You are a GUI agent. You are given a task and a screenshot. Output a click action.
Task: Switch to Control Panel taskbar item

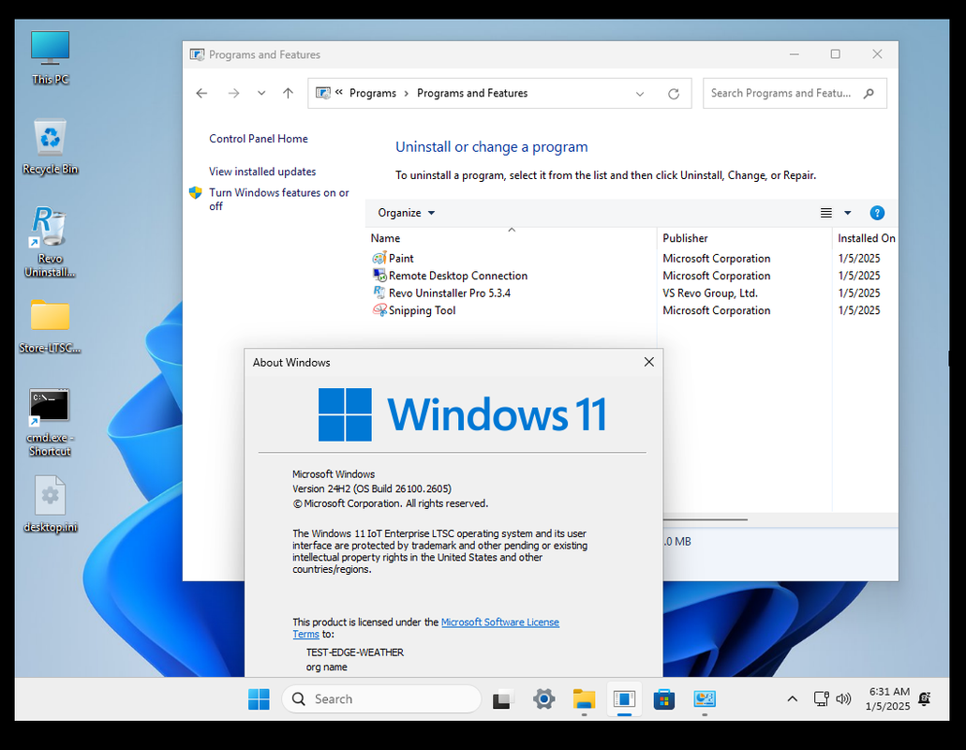coord(705,698)
